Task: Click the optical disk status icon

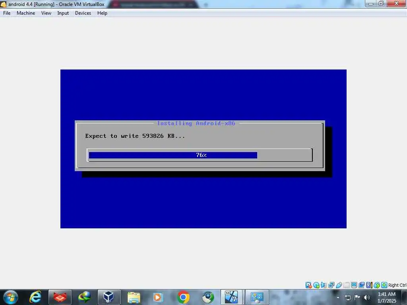Action: (316, 285)
